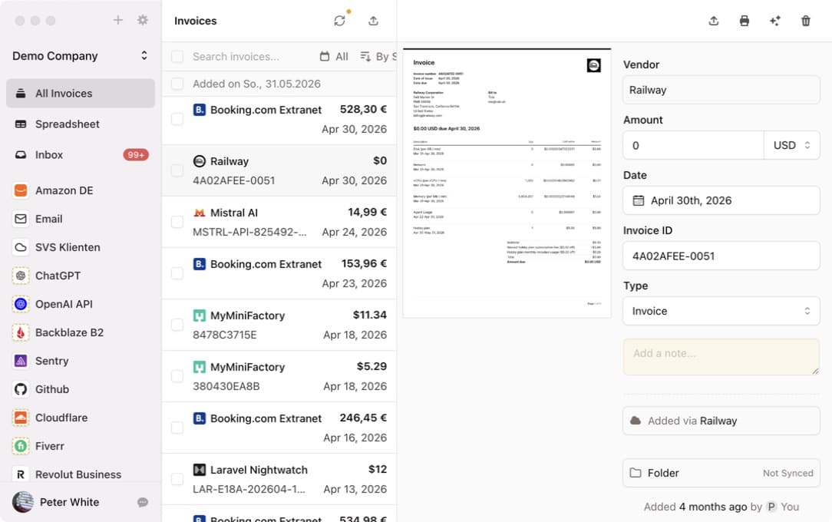
Task: Check the Mistral AI invoice checkbox
Action: [177, 222]
